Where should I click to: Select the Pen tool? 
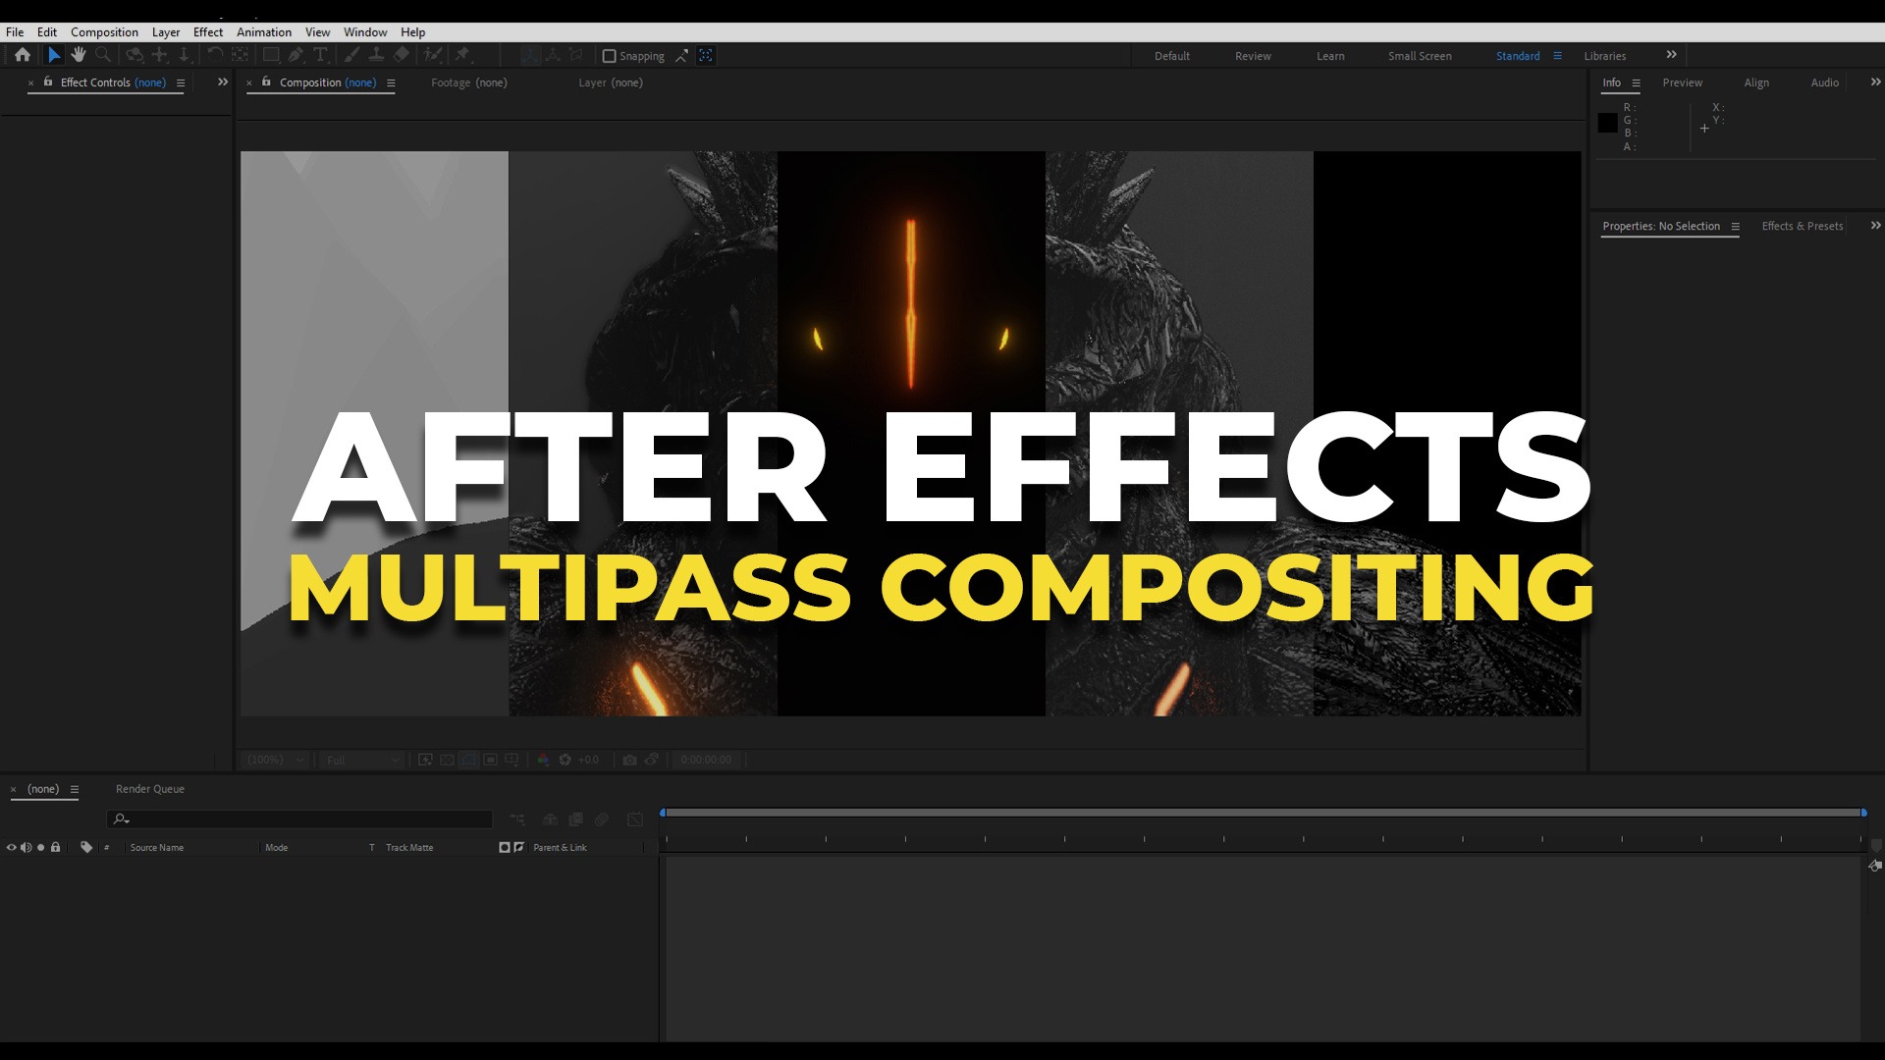[296, 55]
